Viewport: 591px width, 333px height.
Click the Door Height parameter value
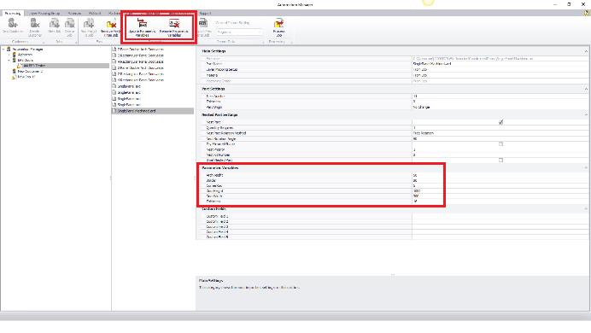[500, 191]
